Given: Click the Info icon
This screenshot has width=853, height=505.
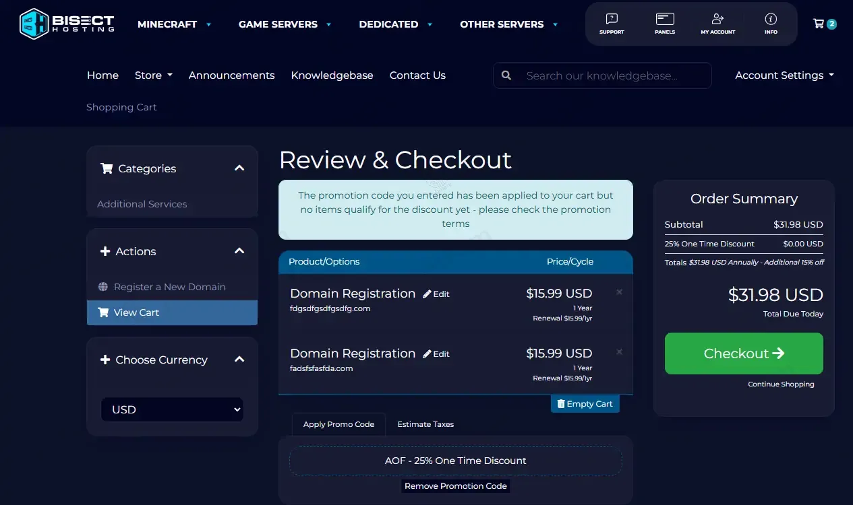Looking at the screenshot, I should (x=771, y=23).
